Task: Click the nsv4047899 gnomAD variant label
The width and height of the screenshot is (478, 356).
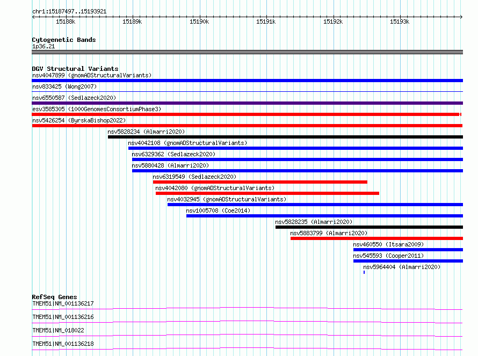Action: [x=92, y=75]
